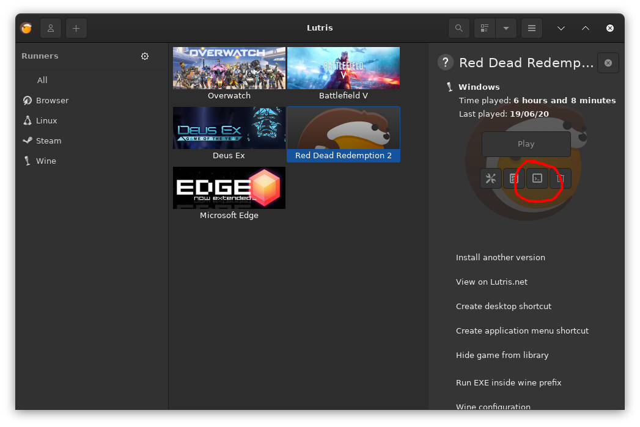
Task: Click the Red Dead Redemp... panel title
Action: tap(526, 63)
